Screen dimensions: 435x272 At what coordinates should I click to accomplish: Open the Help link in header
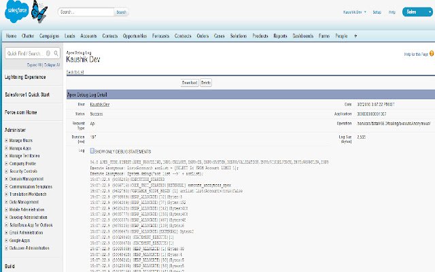tap(392, 12)
